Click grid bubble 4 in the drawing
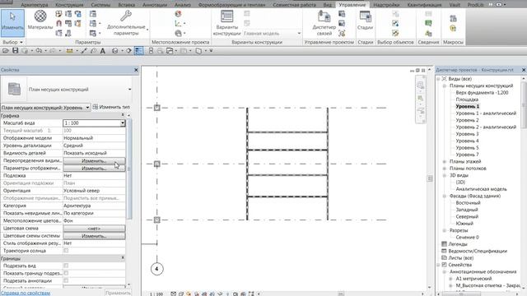Screen dimensions: 527x296 [x=156, y=269]
